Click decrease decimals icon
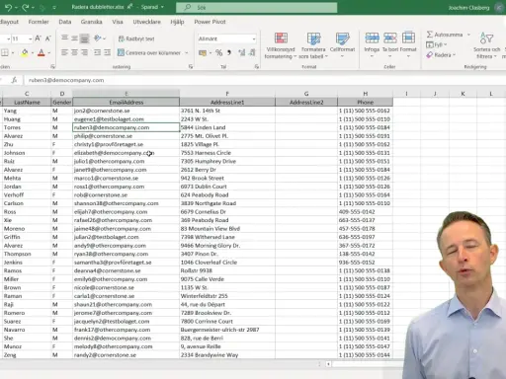This screenshot has height=379, width=506. [252, 52]
